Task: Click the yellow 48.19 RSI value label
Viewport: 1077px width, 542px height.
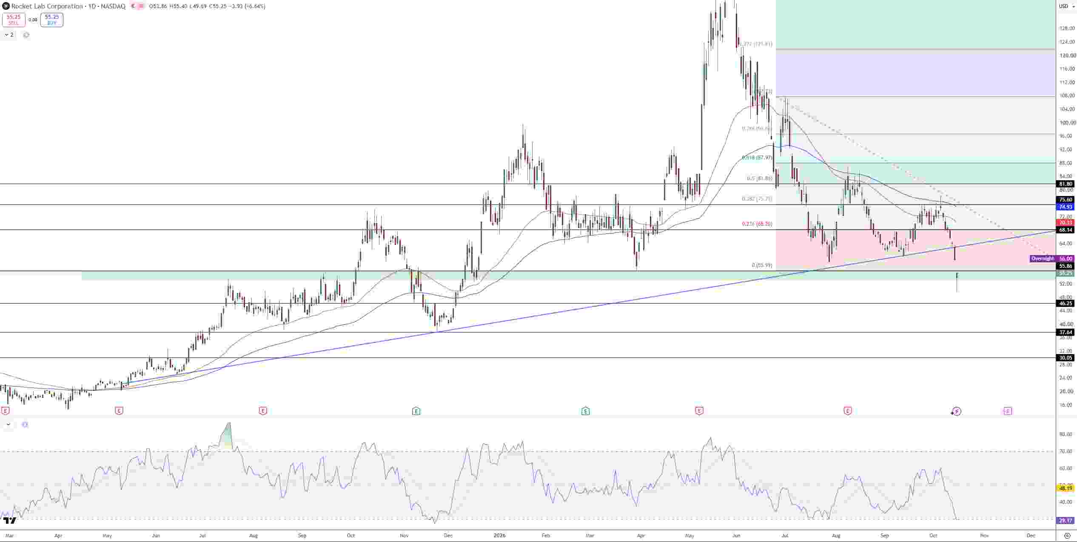Action: pyautogui.click(x=1066, y=488)
